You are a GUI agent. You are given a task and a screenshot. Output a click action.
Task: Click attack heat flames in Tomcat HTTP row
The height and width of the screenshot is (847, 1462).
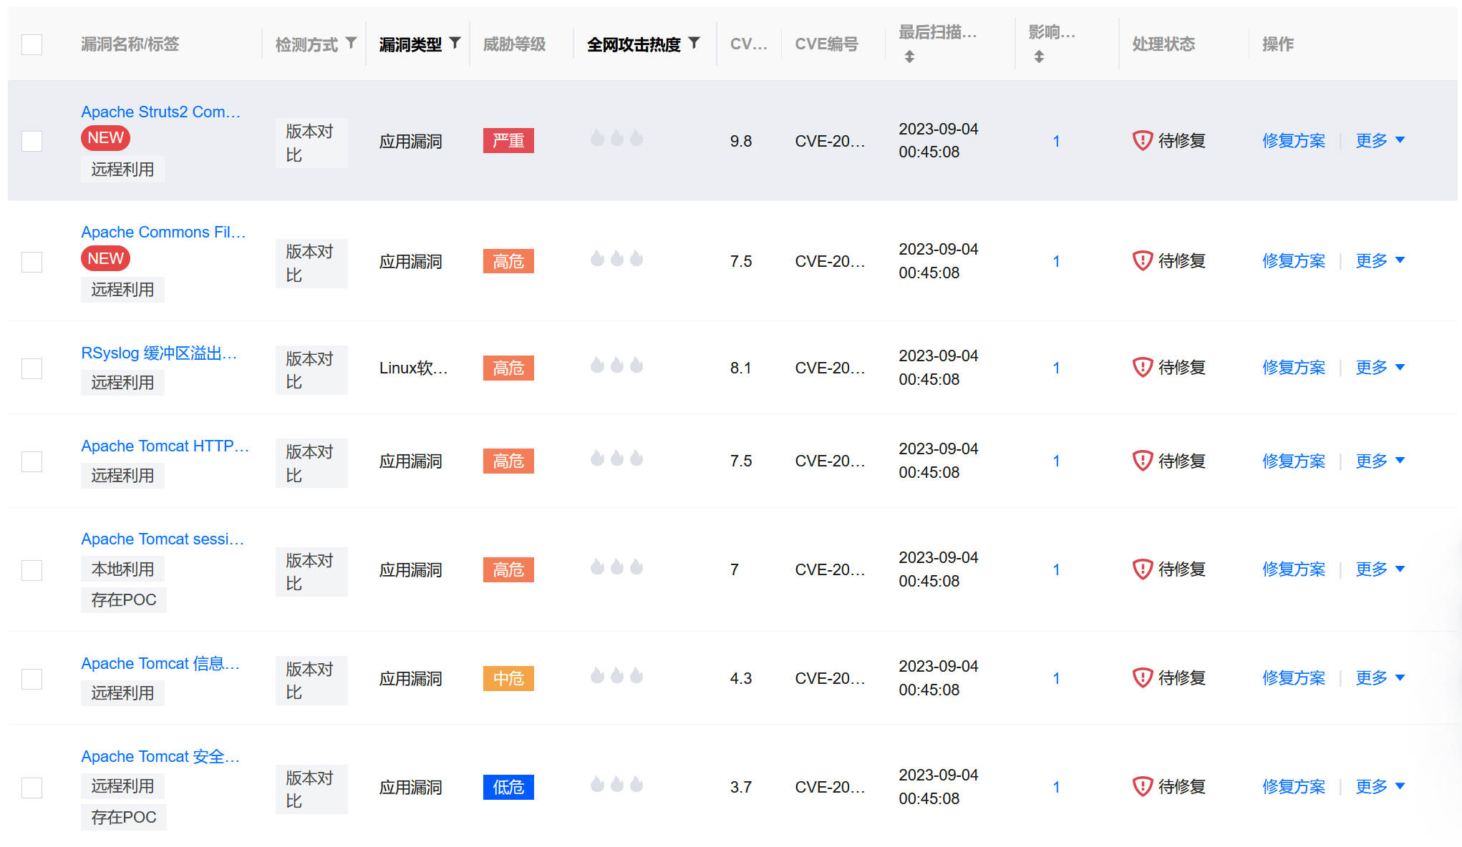[x=616, y=458]
